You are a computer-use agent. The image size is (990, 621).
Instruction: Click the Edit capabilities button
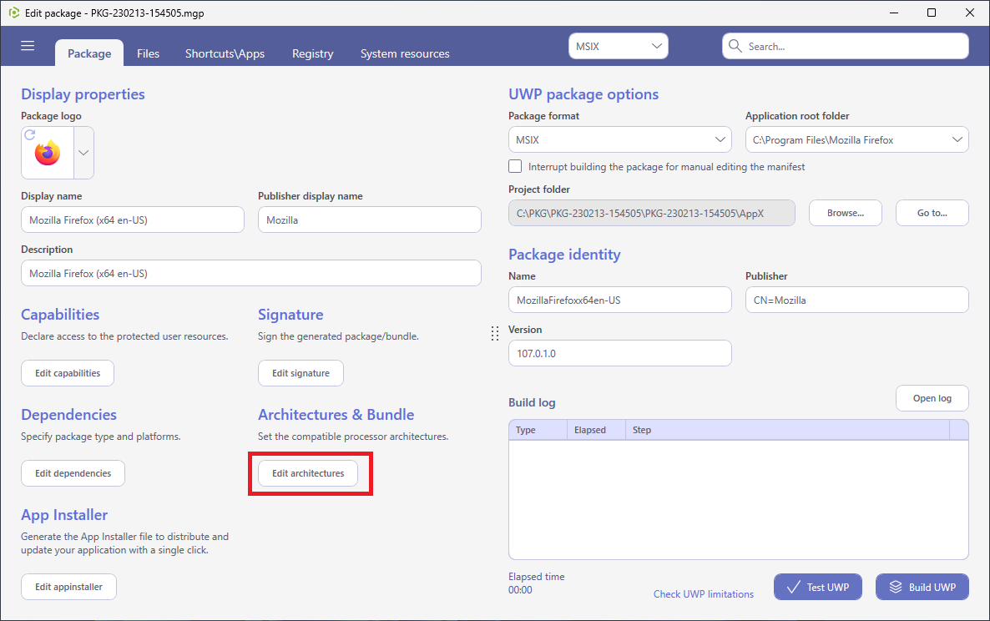pos(68,373)
